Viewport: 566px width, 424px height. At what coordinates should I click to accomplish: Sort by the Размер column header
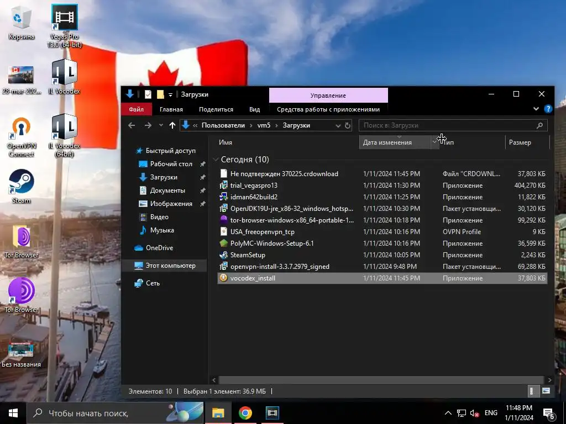(520, 142)
